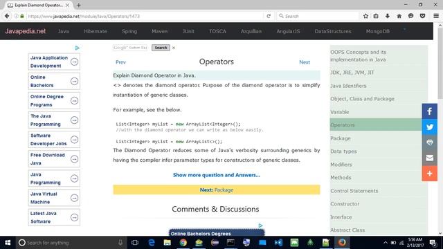Open the MongoDB navbar item
443x249 pixels.
tap(378, 31)
